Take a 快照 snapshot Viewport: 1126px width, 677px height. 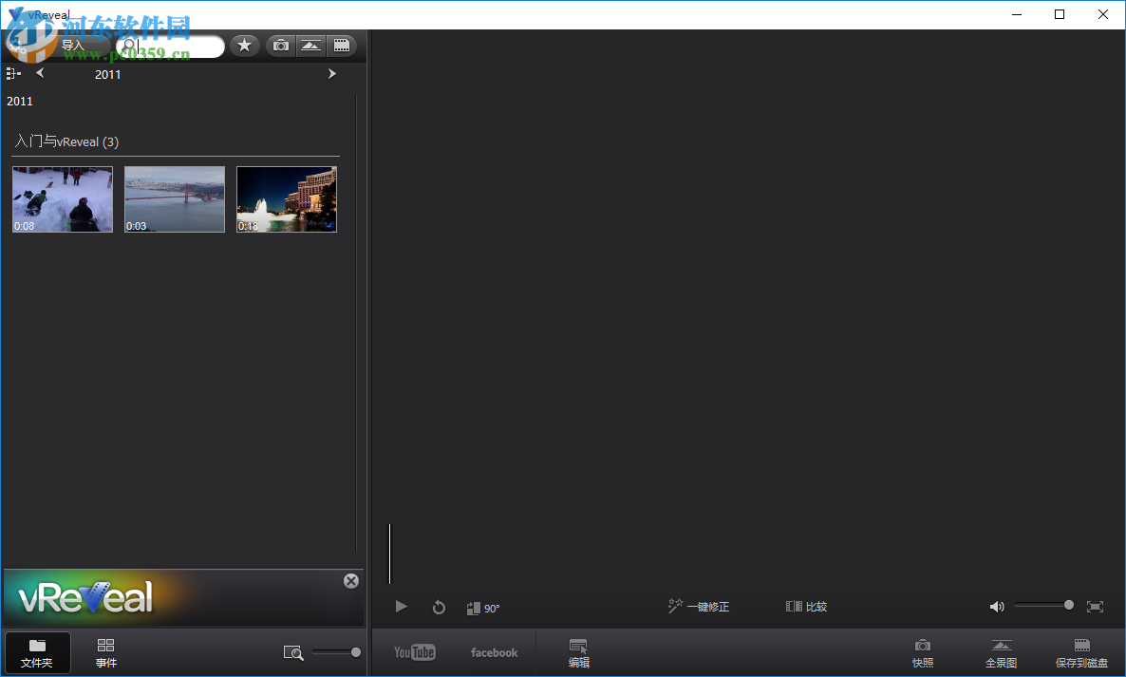pyautogui.click(x=923, y=653)
